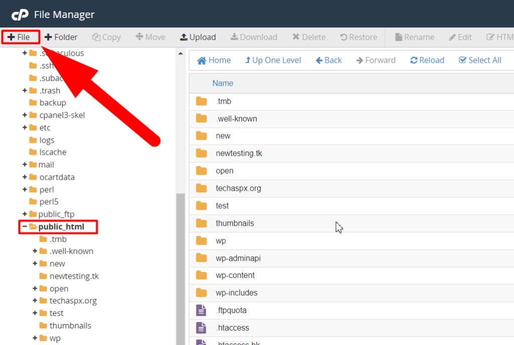Expand the etc folder in tree

point(25,127)
